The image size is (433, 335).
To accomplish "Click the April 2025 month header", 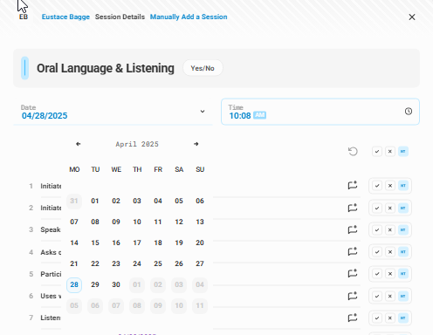I will (x=137, y=144).
